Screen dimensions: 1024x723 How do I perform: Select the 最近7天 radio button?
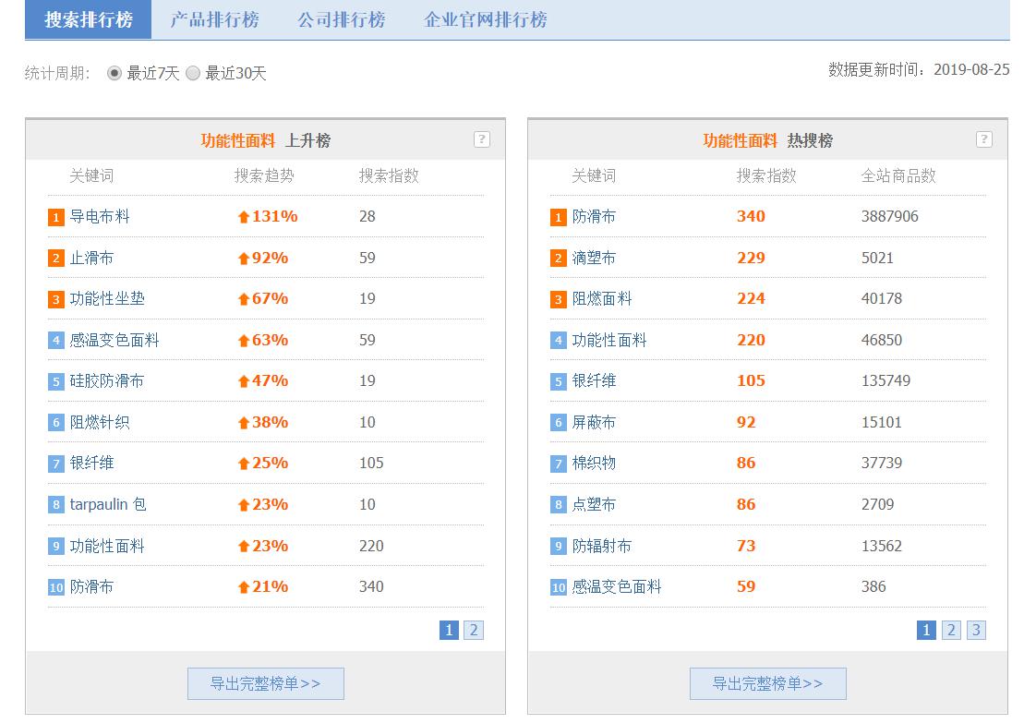[113, 72]
